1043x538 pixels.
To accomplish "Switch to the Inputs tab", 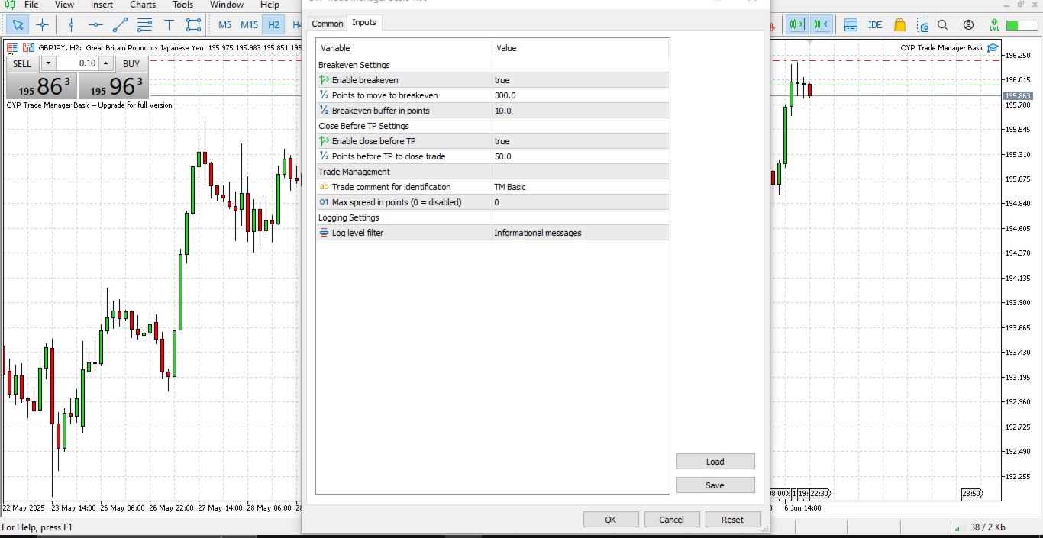I will pyautogui.click(x=364, y=22).
